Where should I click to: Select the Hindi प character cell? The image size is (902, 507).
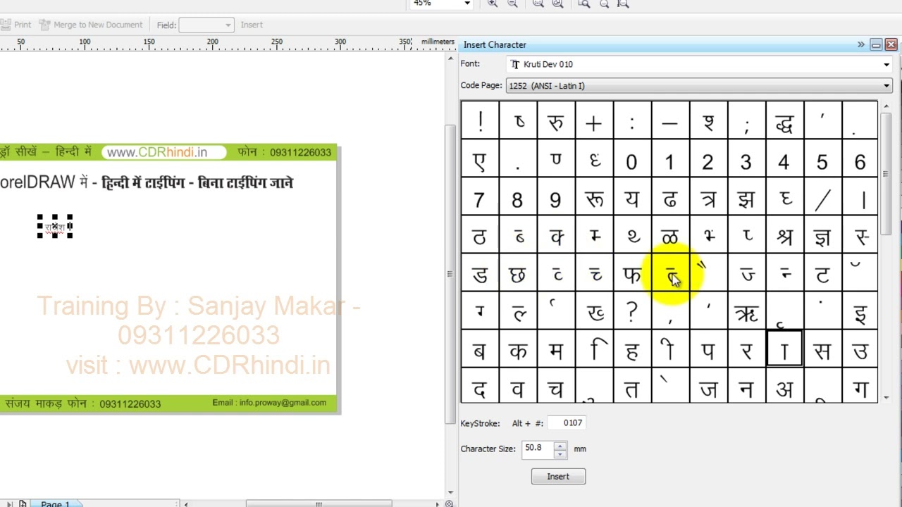[708, 349]
